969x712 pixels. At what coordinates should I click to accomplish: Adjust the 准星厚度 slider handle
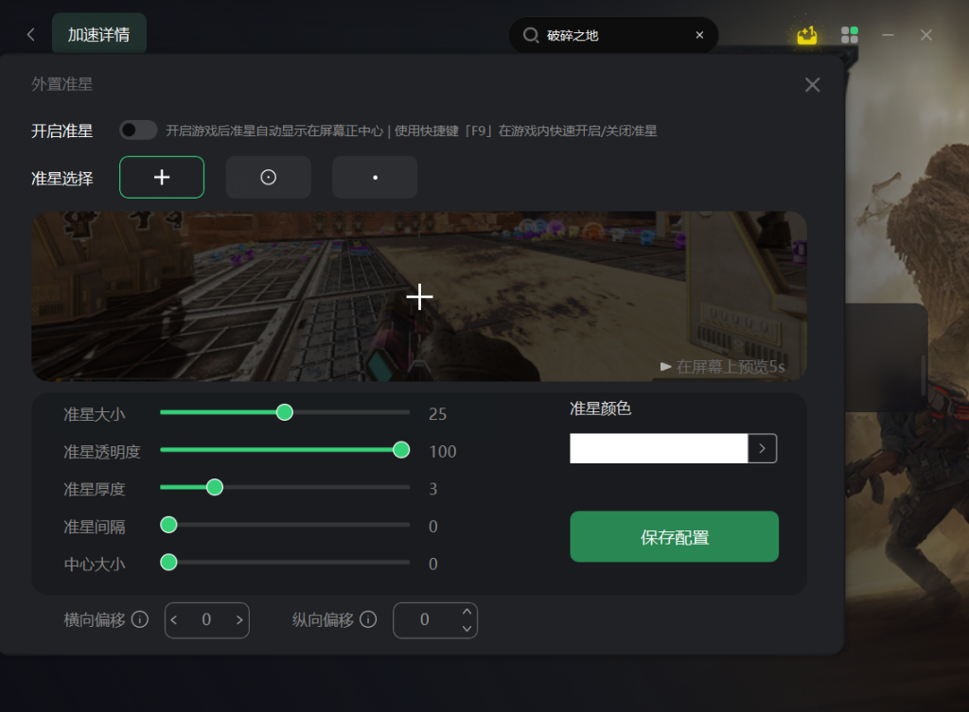coord(215,487)
